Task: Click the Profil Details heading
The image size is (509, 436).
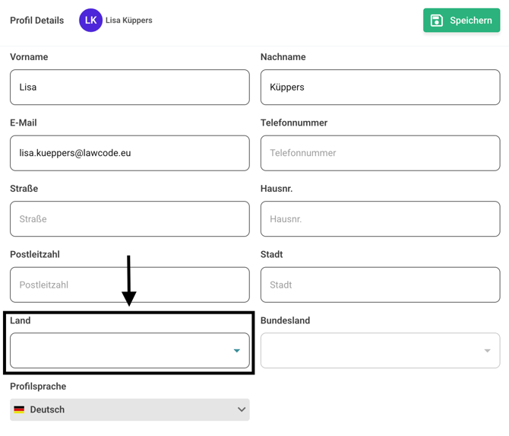Action: [36, 21]
